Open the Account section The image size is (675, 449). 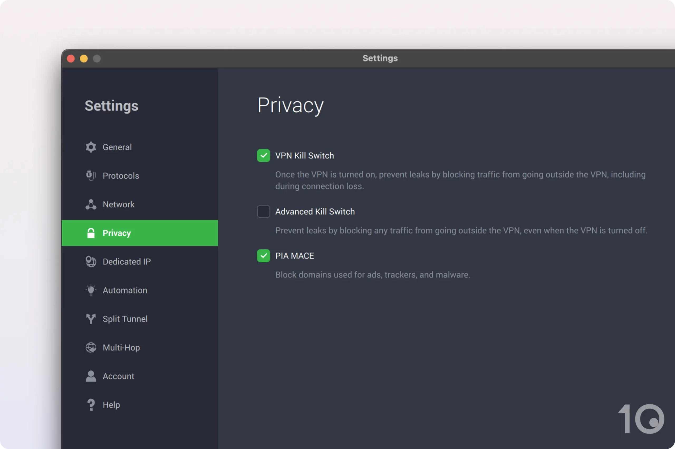(x=139, y=376)
